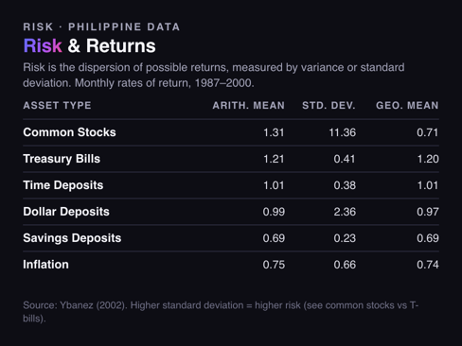Select the 'Time Deposits' row label
This screenshot has height=346, width=462.
[63, 185]
